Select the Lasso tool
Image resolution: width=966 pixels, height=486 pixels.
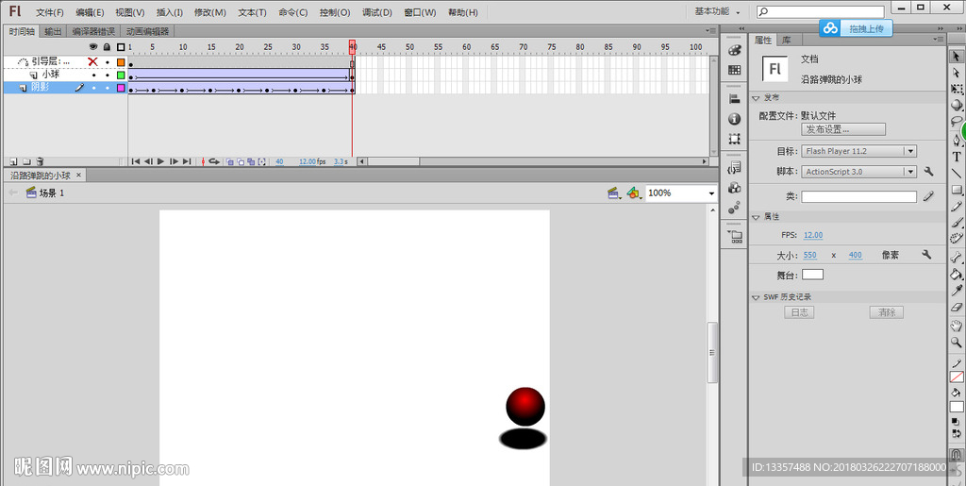(x=957, y=122)
